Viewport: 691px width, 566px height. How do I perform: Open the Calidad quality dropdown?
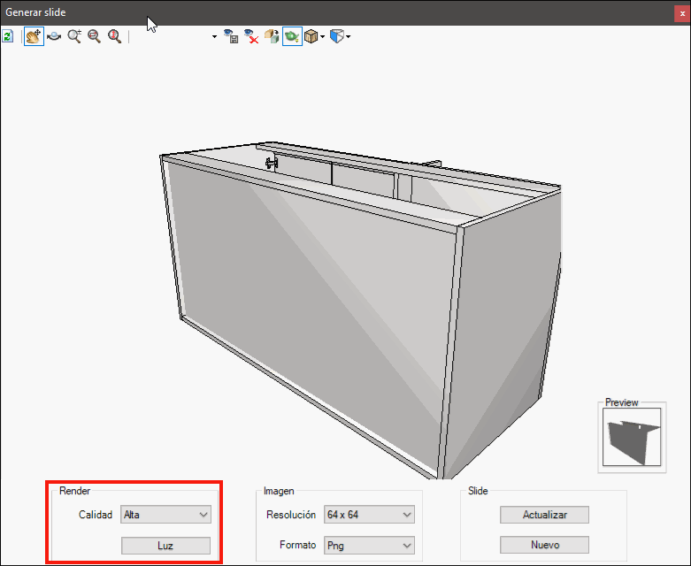point(165,515)
